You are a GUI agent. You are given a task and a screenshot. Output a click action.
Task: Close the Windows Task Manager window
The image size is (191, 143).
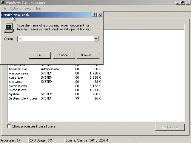pyautogui.click(x=188, y=3)
